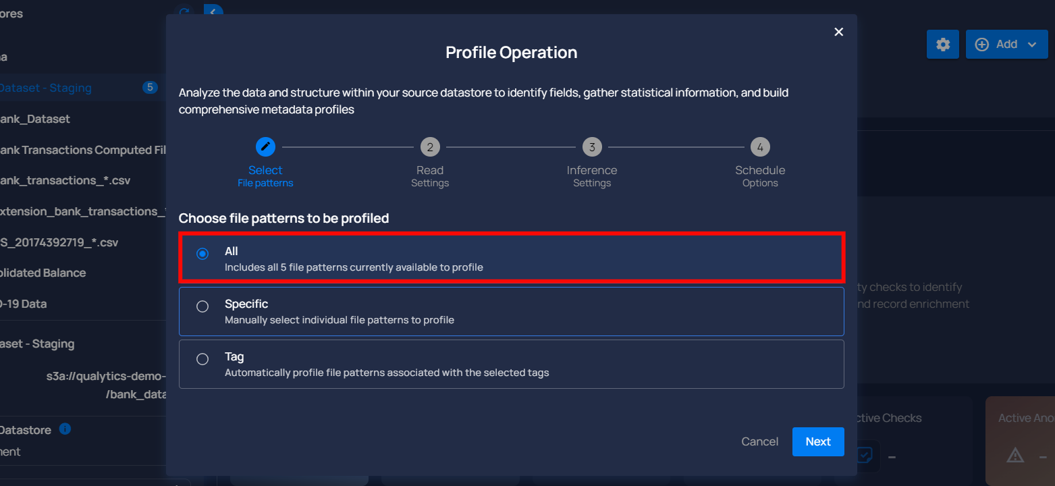Image resolution: width=1055 pixels, height=486 pixels.
Task: Click the pencil icon on the Select step
Action: tap(265, 146)
